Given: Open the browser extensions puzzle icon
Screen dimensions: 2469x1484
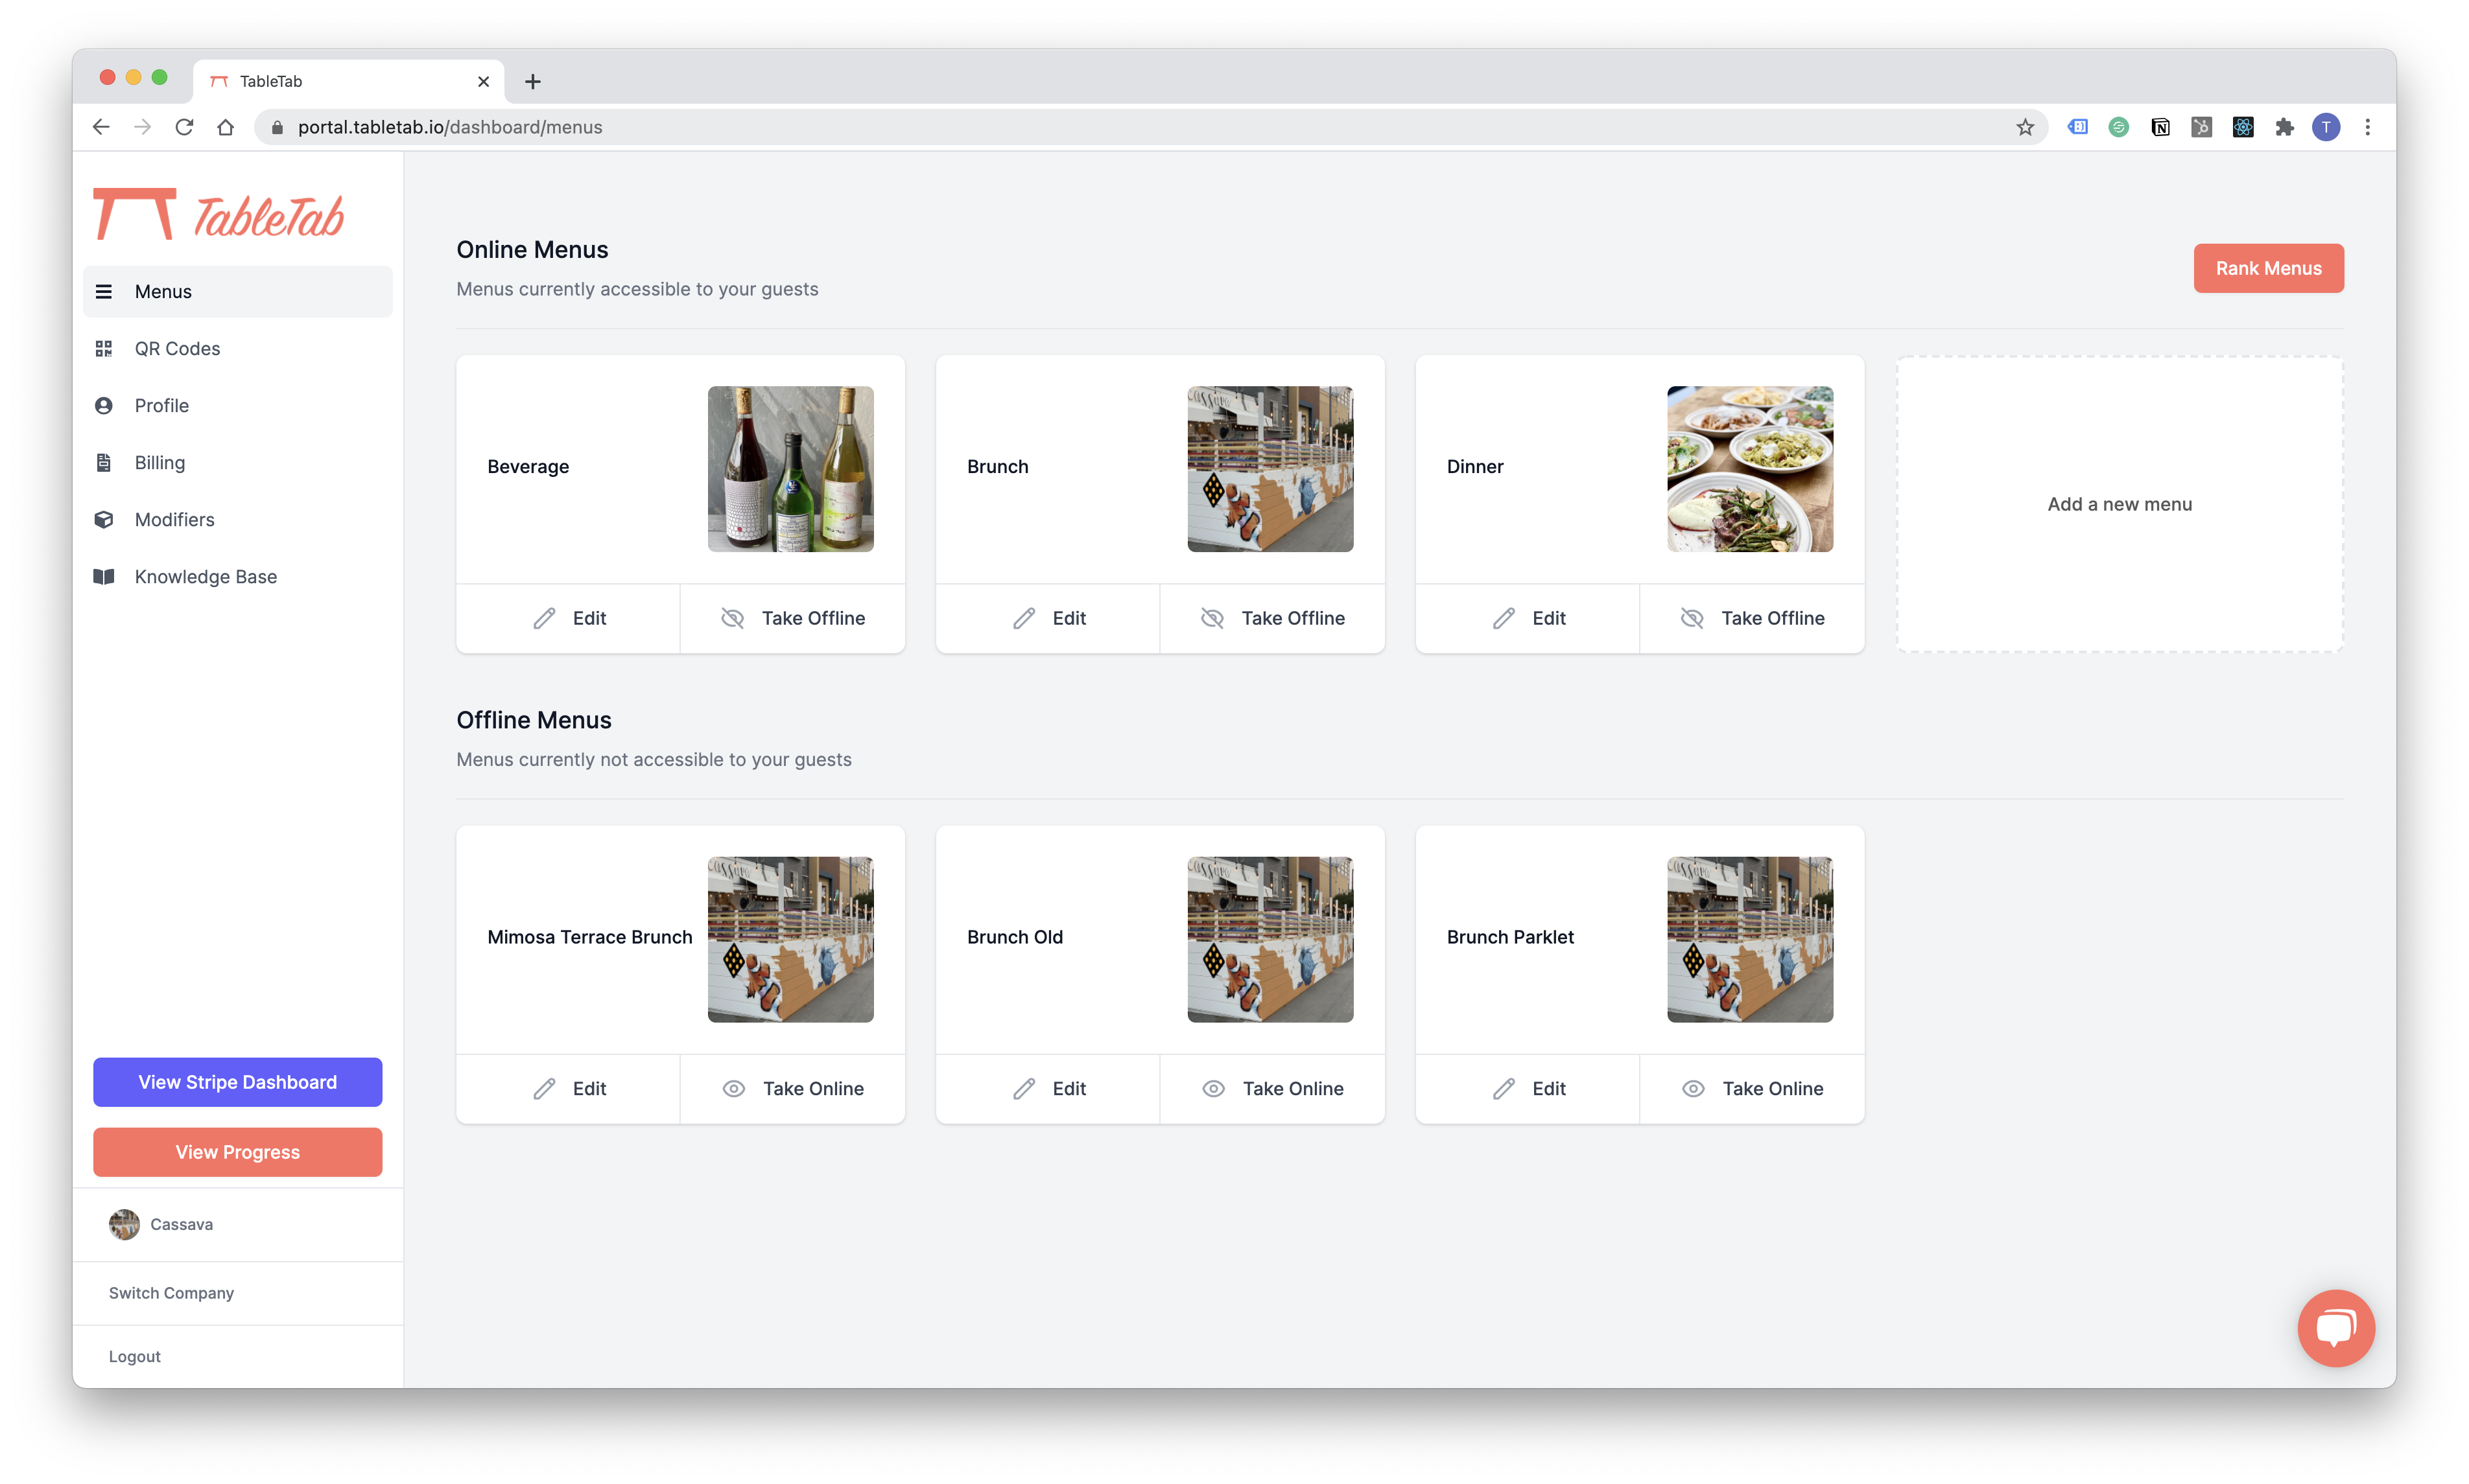Looking at the screenshot, I should [2284, 127].
